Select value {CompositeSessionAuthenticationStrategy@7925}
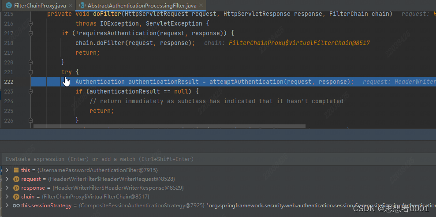Screen dimensions: 436x217 click(x=142, y=206)
